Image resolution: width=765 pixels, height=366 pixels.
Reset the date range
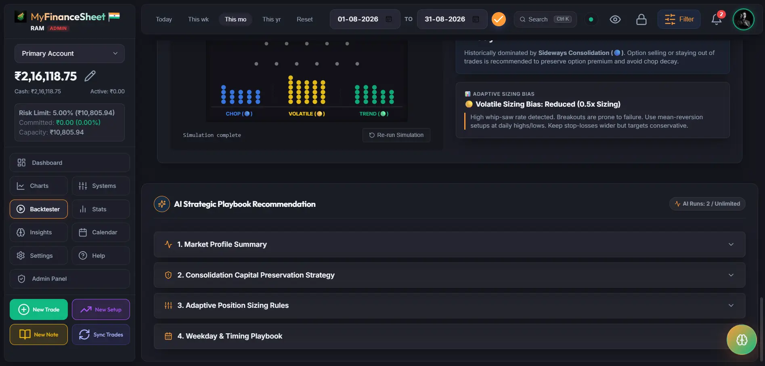point(304,19)
